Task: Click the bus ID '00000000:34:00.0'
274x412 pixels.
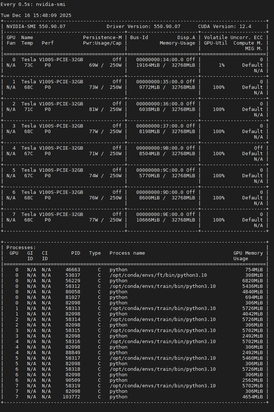Action: pos(160,60)
